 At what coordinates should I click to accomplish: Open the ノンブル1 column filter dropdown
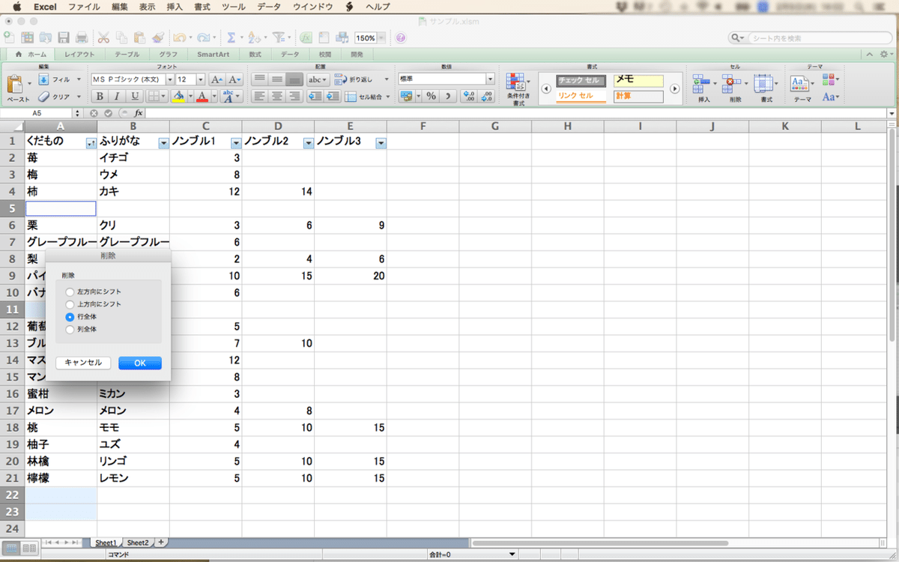(x=236, y=143)
